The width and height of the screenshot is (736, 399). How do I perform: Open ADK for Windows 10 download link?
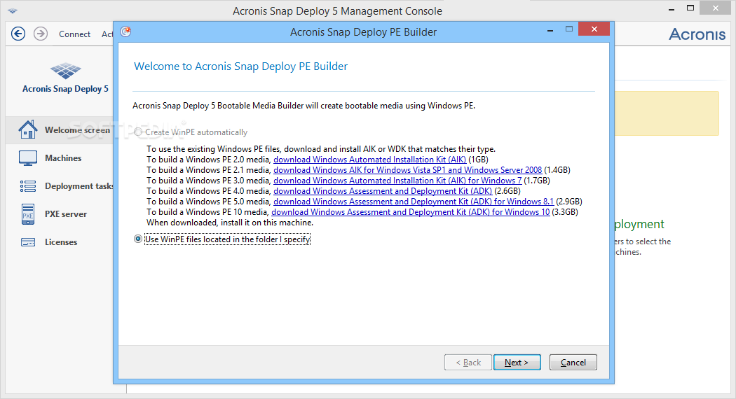[x=411, y=212]
